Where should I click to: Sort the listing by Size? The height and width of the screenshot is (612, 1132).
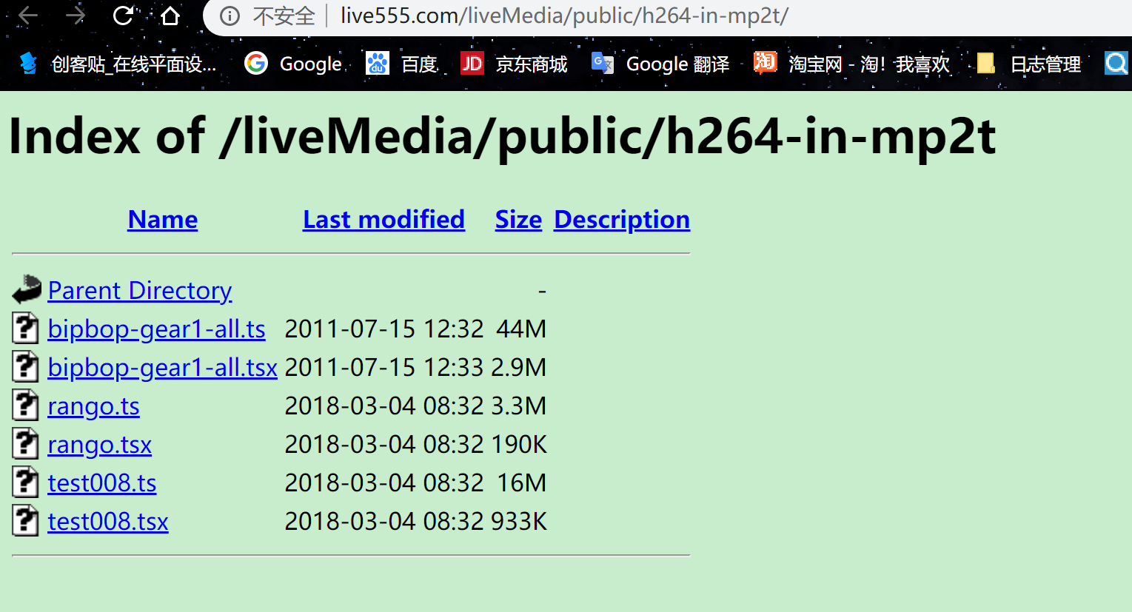point(518,219)
